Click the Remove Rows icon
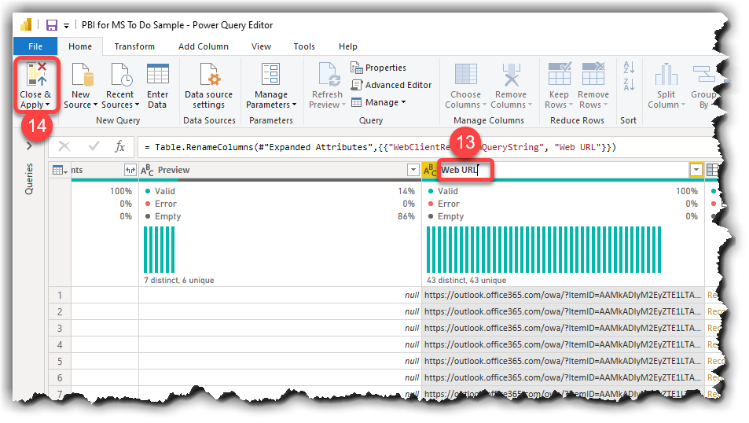The height and width of the screenshot is (423, 749). pyautogui.click(x=593, y=74)
